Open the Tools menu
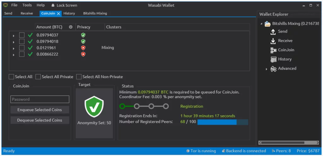 27,5
